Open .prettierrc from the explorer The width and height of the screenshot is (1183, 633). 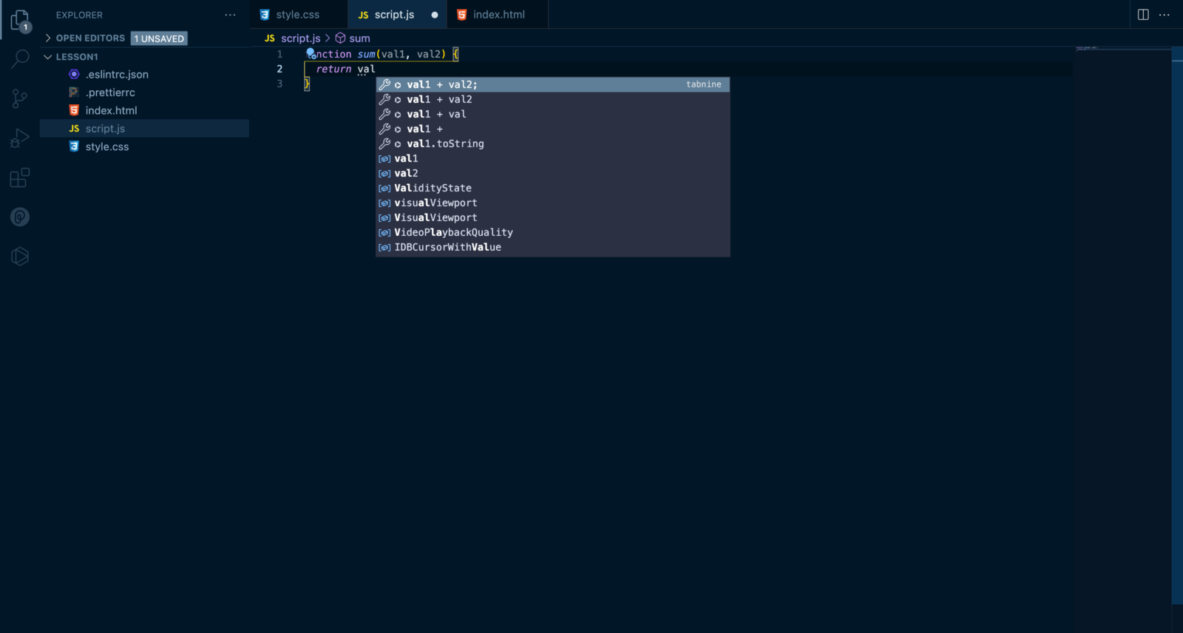point(110,92)
